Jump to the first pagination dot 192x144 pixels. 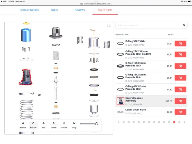coord(123,122)
